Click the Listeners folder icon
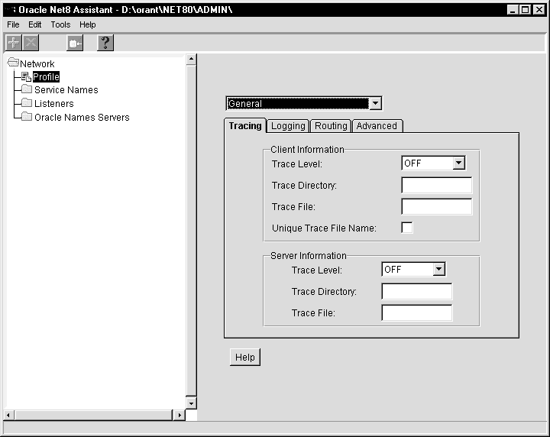This screenshot has height=437, width=550. coord(27,103)
